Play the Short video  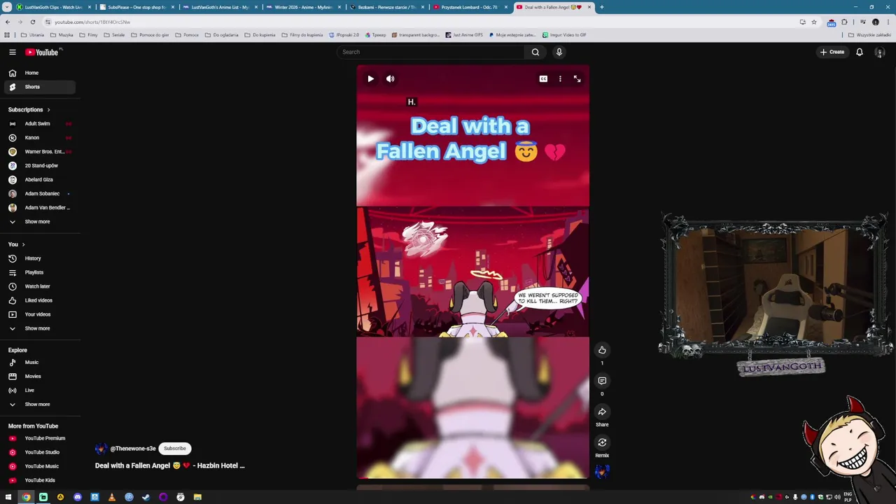tap(370, 79)
